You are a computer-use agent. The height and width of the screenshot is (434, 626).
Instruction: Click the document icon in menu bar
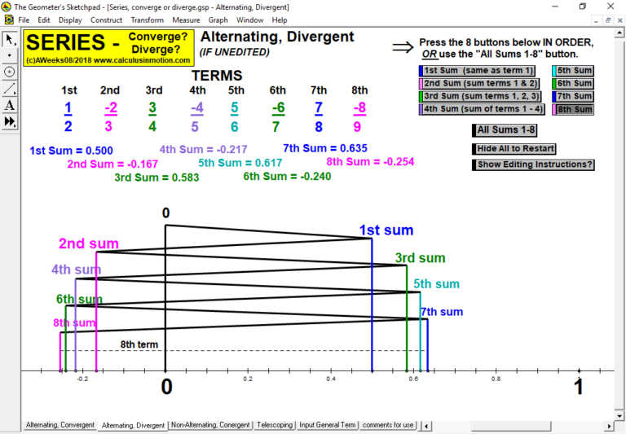8,20
